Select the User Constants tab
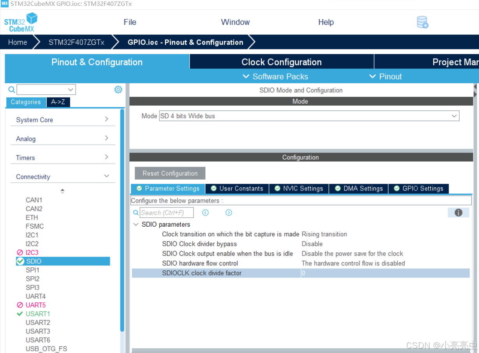The image size is (479, 353). click(237, 189)
